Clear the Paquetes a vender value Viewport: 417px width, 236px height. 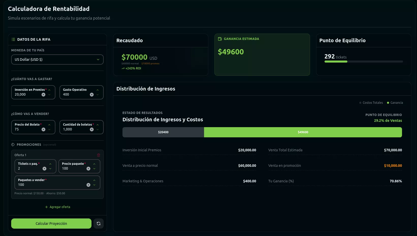tap(88, 185)
